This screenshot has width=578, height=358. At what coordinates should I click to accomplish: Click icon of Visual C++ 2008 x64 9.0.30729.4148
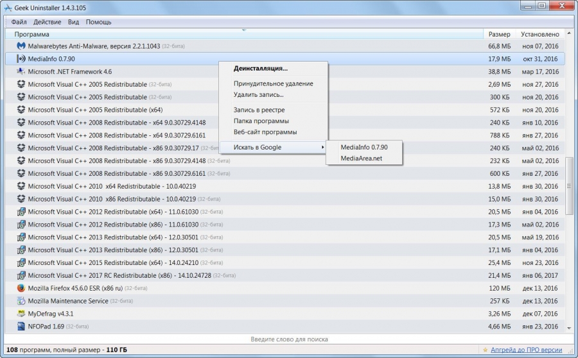coord(21,123)
